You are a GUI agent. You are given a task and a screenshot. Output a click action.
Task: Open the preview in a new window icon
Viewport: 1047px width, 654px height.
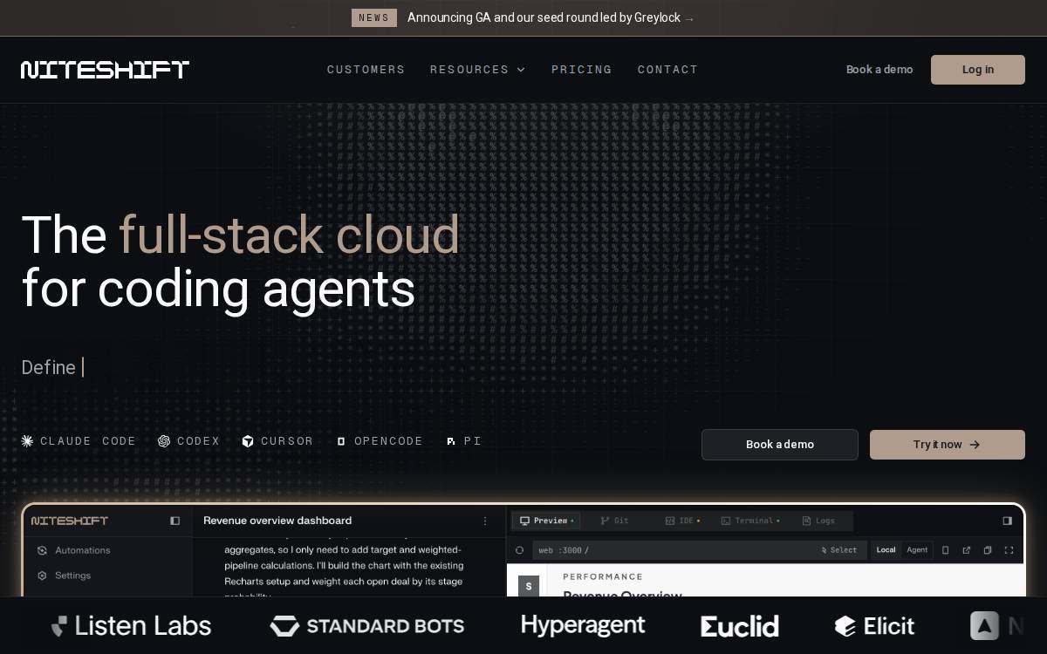[x=966, y=550]
